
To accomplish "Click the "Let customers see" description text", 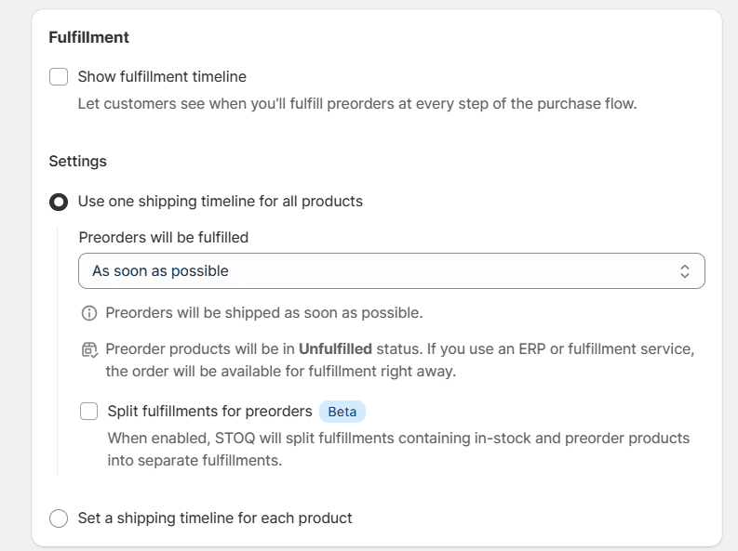I will 357,104.
